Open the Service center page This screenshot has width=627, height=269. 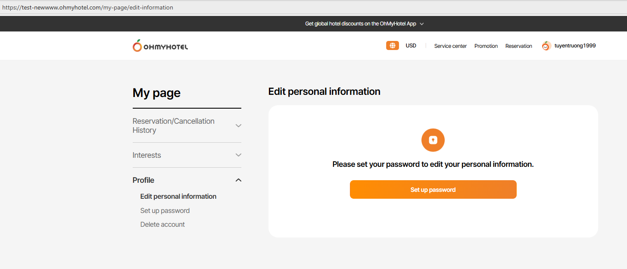[450, 46]
